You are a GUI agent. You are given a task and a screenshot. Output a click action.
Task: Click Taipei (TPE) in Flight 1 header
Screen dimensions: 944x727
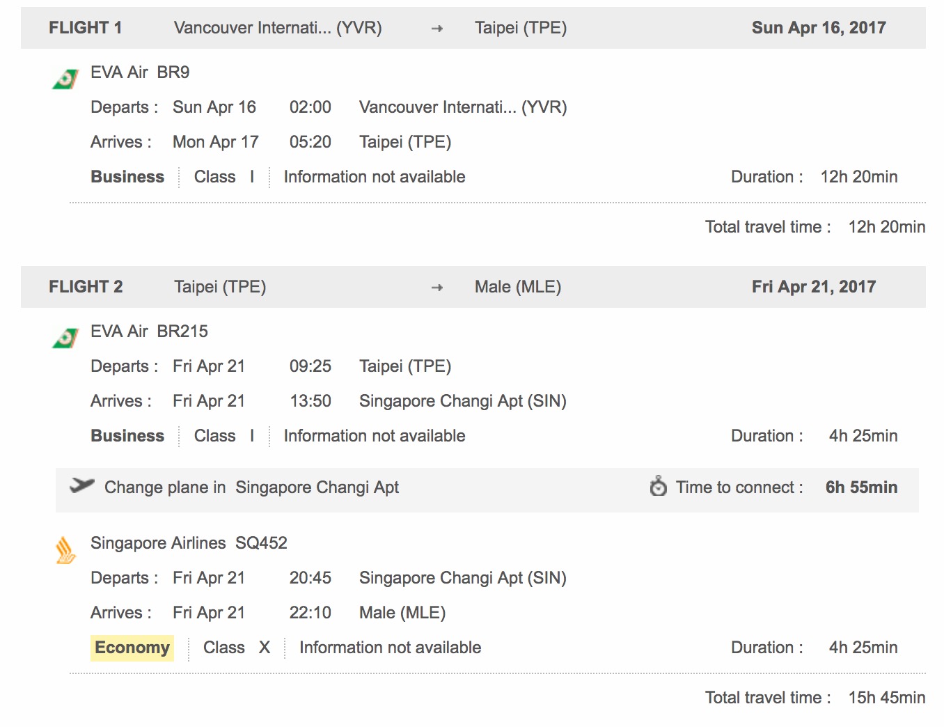521,28
